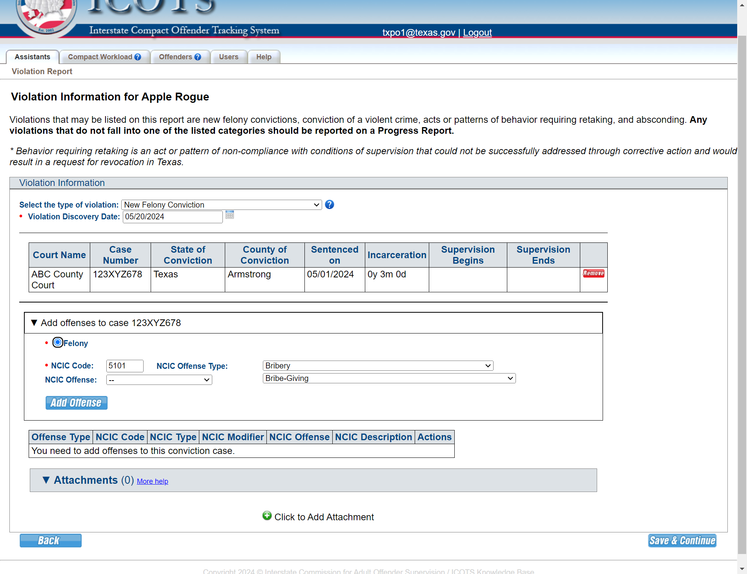Click the NCIC Description column header
Image resolution: width=747 pixels, height=574 pixels.
click(373, 437)
